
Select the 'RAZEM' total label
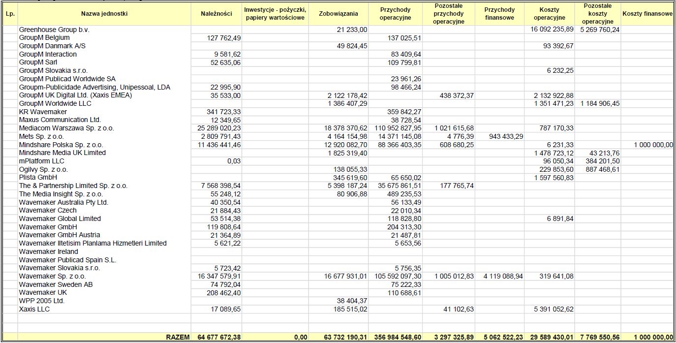coord(177,337)
